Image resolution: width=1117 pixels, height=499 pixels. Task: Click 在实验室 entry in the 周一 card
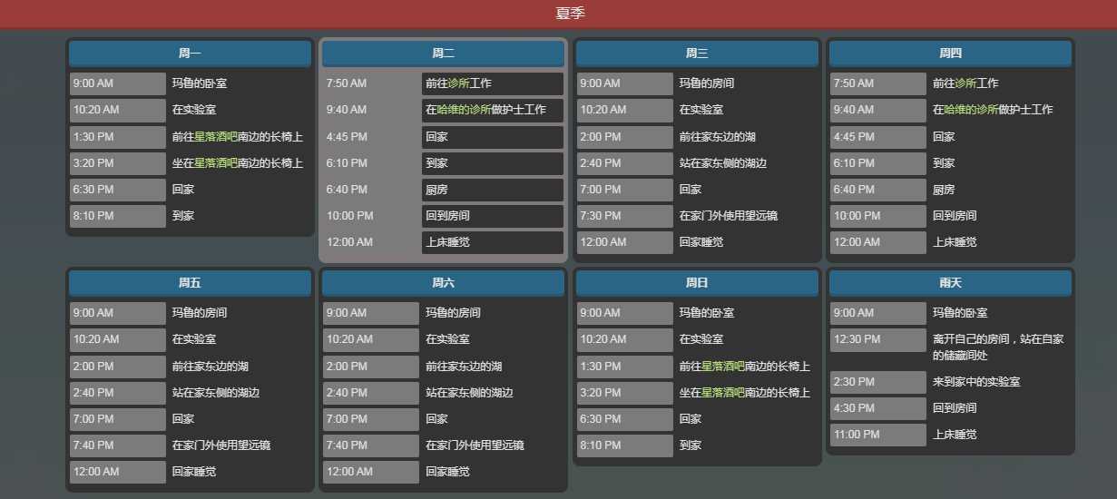[x=194, y=110]
